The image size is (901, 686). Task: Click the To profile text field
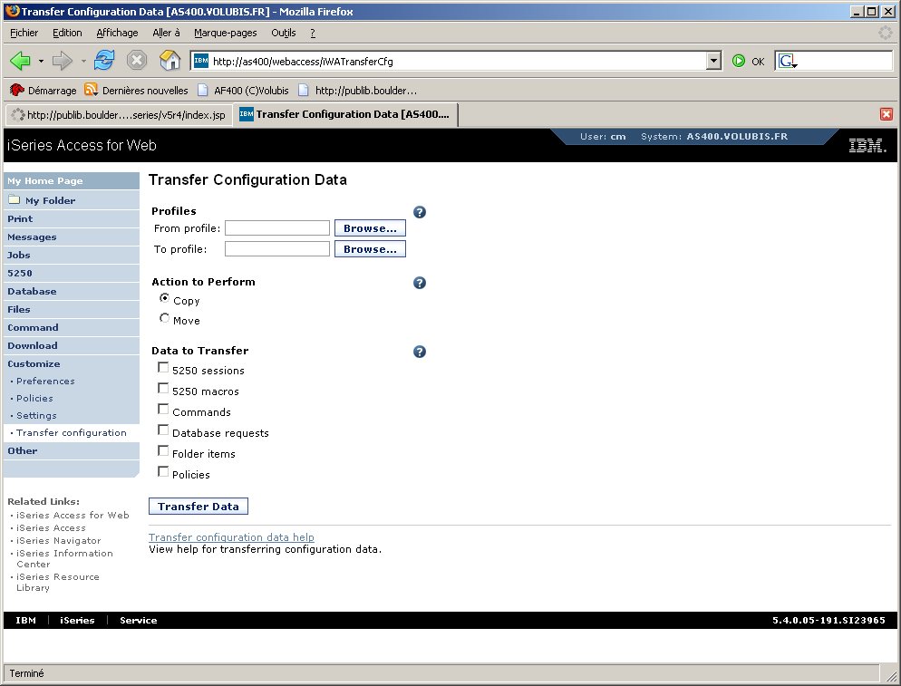click(277, 249)
